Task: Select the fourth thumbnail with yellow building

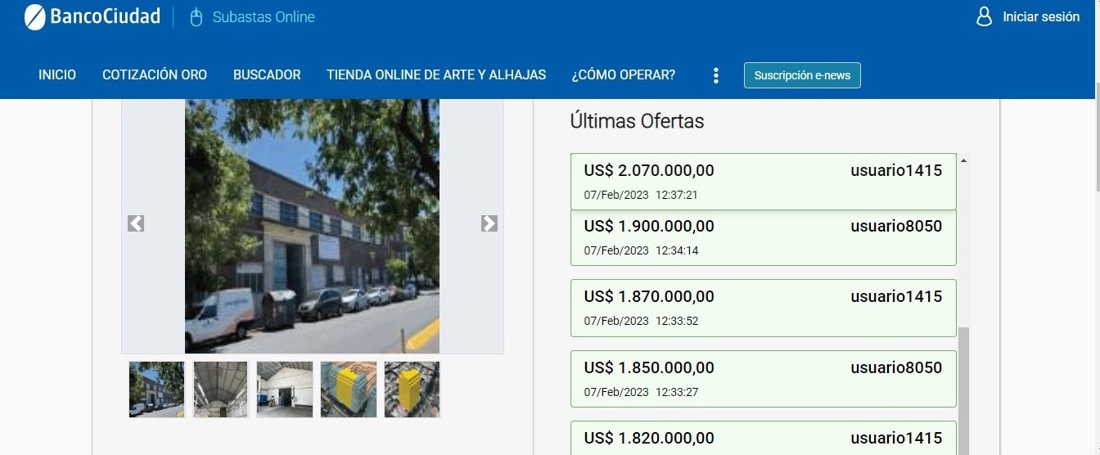Action: pos(349,390)
